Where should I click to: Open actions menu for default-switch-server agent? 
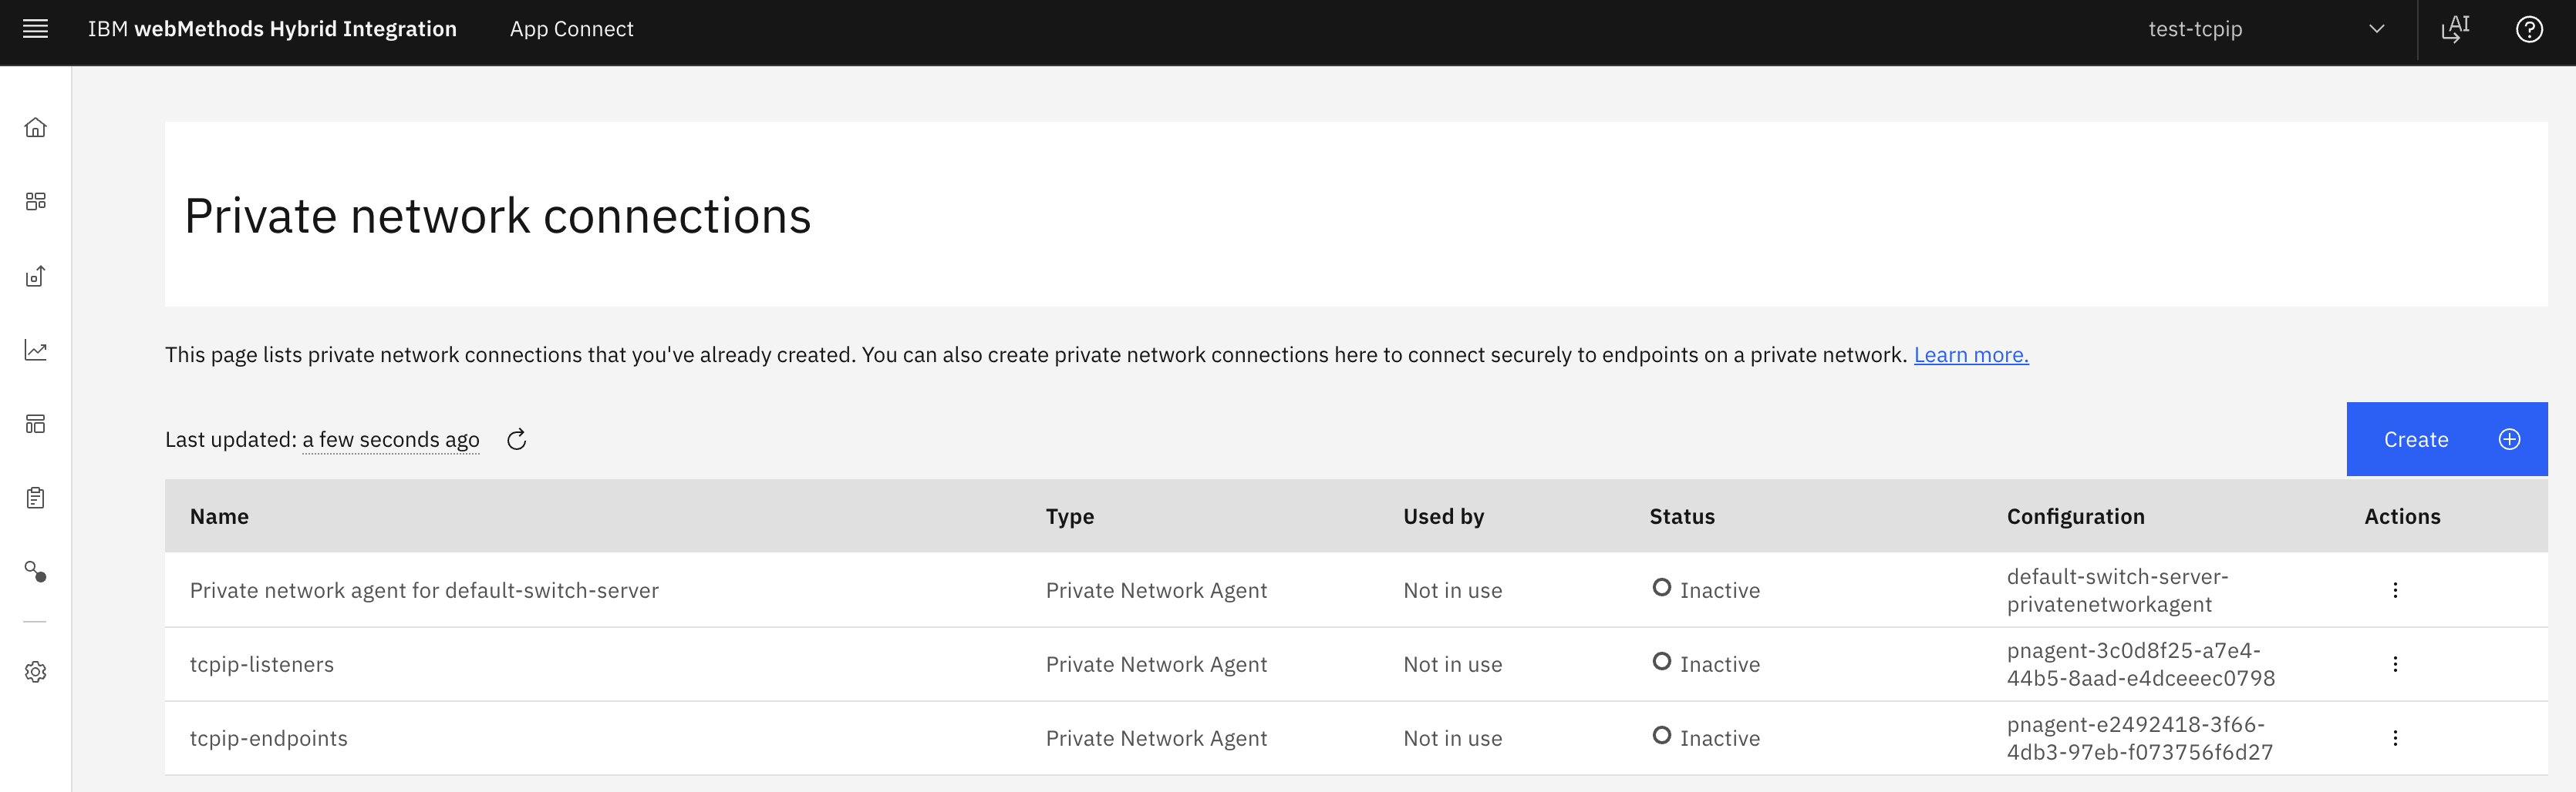(x=2395, y=590)
